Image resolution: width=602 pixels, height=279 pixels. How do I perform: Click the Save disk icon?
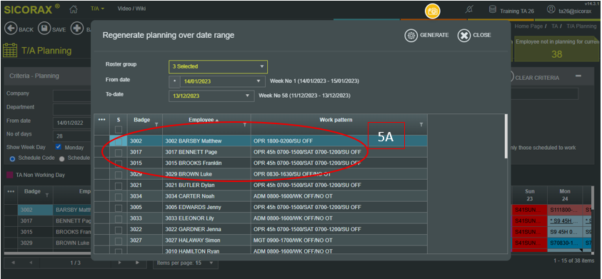click(44, 29)
